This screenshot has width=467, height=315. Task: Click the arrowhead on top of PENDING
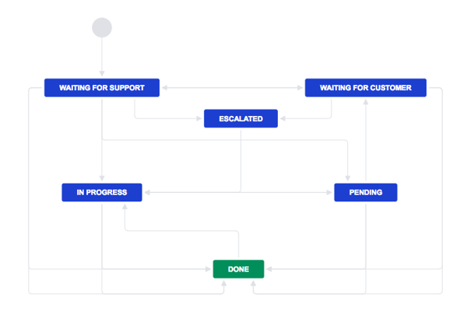pos(349,180)
